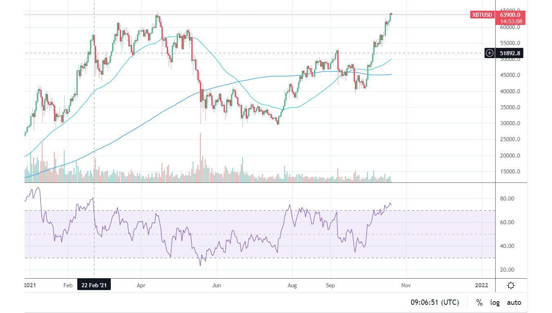Select the 25000.0 price axis label

[x=510, y=140]
